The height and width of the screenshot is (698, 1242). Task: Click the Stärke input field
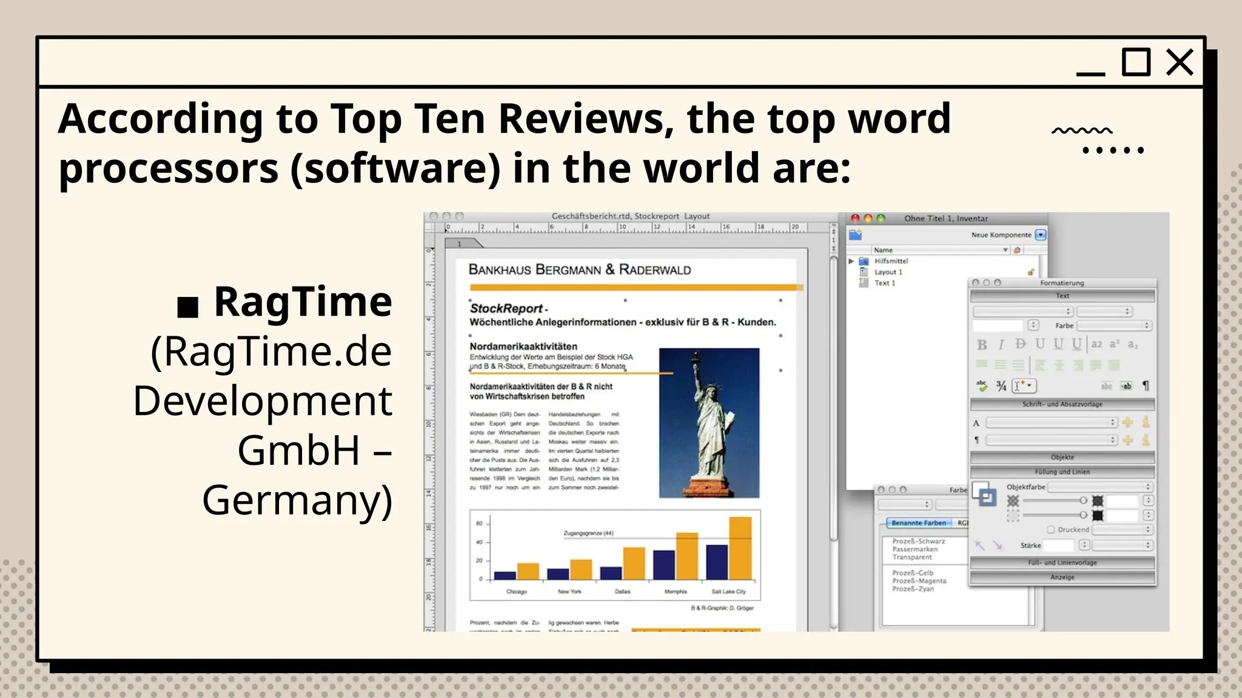coord(1058,545)
